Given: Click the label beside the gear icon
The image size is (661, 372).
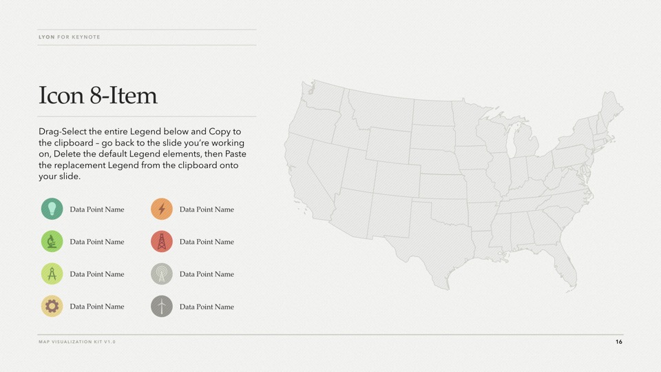Looking at the screenshot, I should point(97,307).
